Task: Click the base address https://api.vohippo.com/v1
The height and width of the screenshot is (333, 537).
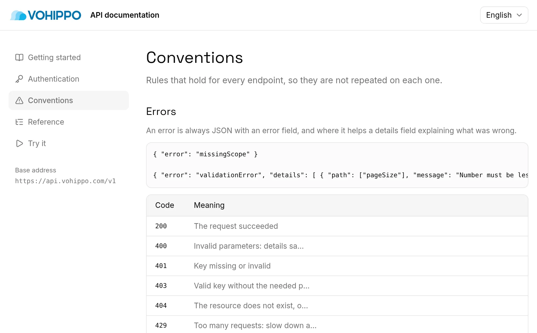Action: pyautogui.click(x=66, y=181)
